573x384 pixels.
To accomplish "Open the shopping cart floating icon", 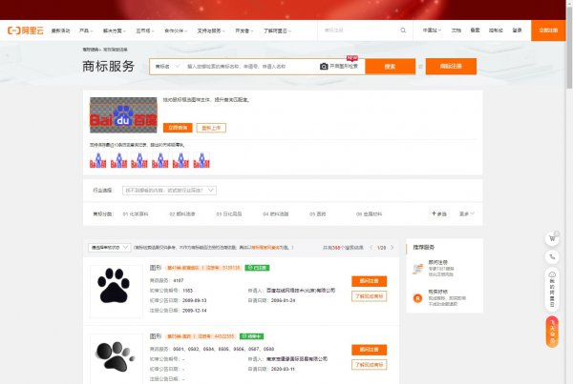I will pyautogui.click(x=552, y=239).
